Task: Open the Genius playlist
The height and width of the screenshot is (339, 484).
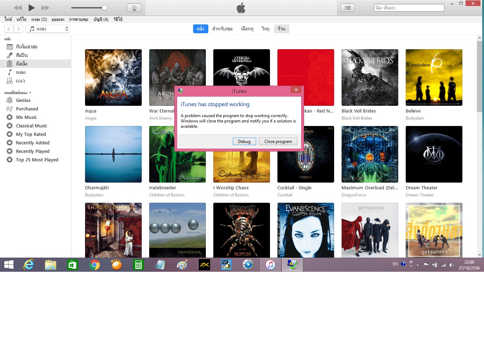Action: coord(23,100)
